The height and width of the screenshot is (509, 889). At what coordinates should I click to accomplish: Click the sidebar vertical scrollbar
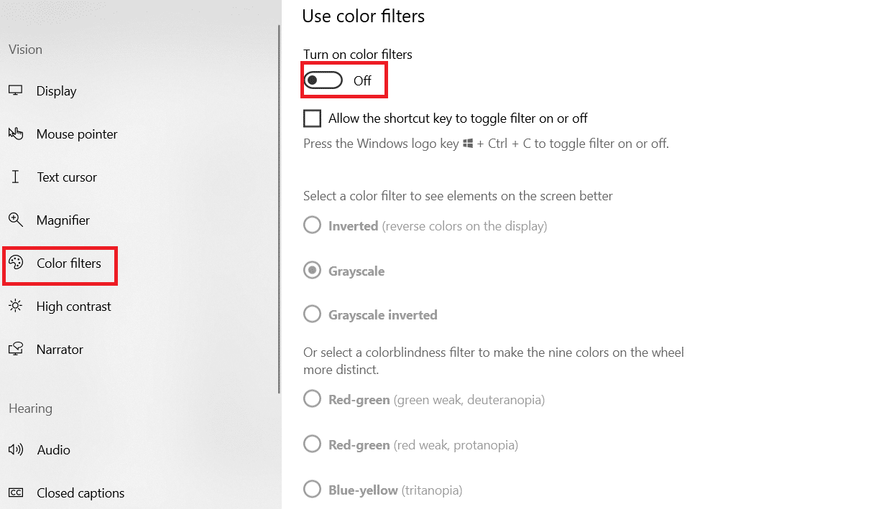279,208
